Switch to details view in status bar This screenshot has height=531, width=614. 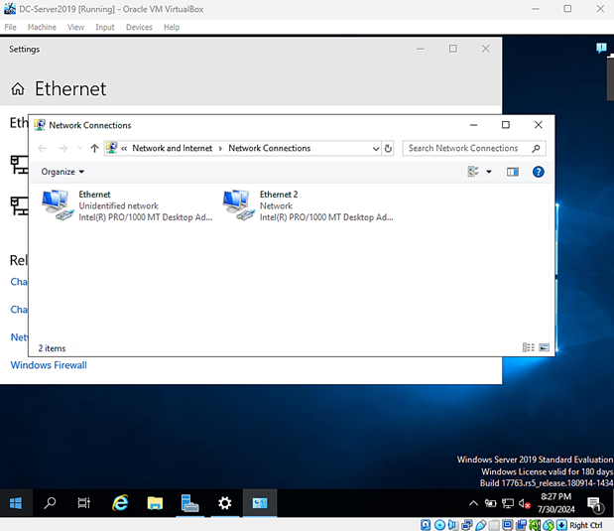528,347
